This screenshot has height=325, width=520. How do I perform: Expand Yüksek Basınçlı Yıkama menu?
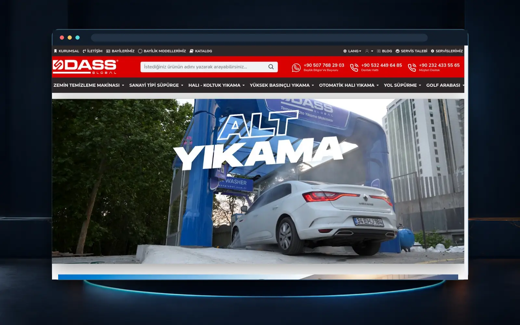(282, 85)
